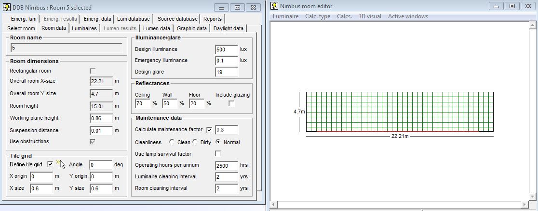This screenshot has height=211, width=538.
Task: Click the Working plane height field
Action: [101, 118]
